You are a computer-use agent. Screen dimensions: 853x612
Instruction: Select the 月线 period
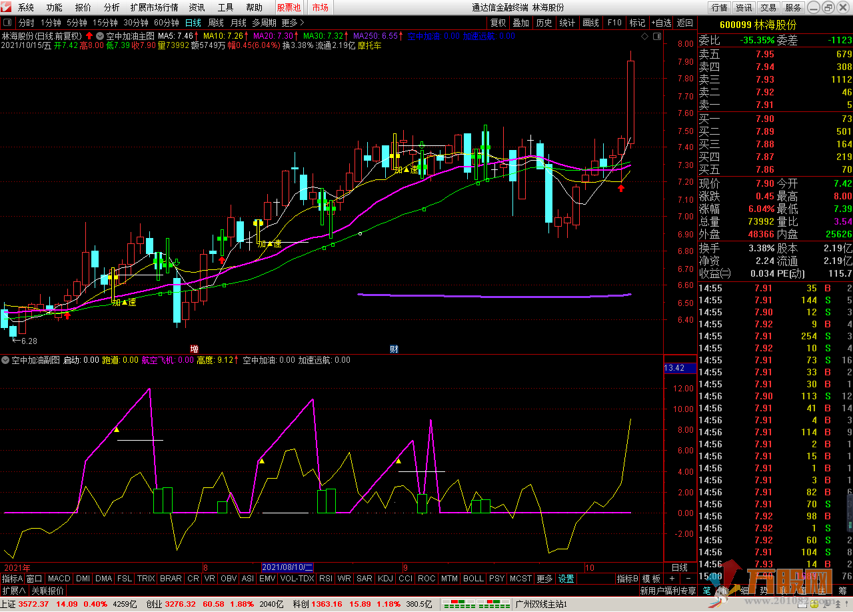[239, 23]
